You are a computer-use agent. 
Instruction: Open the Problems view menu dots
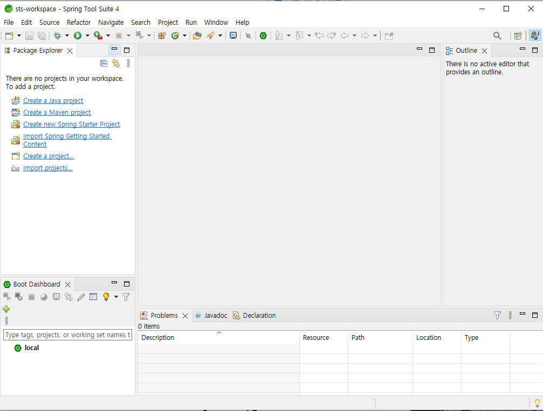point(510,315)
